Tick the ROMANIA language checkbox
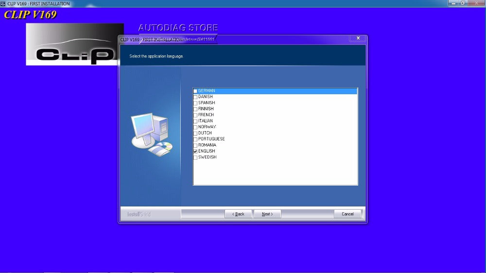Image resolution: width=486 pixels, height=273 pixels. coord(195,145)
